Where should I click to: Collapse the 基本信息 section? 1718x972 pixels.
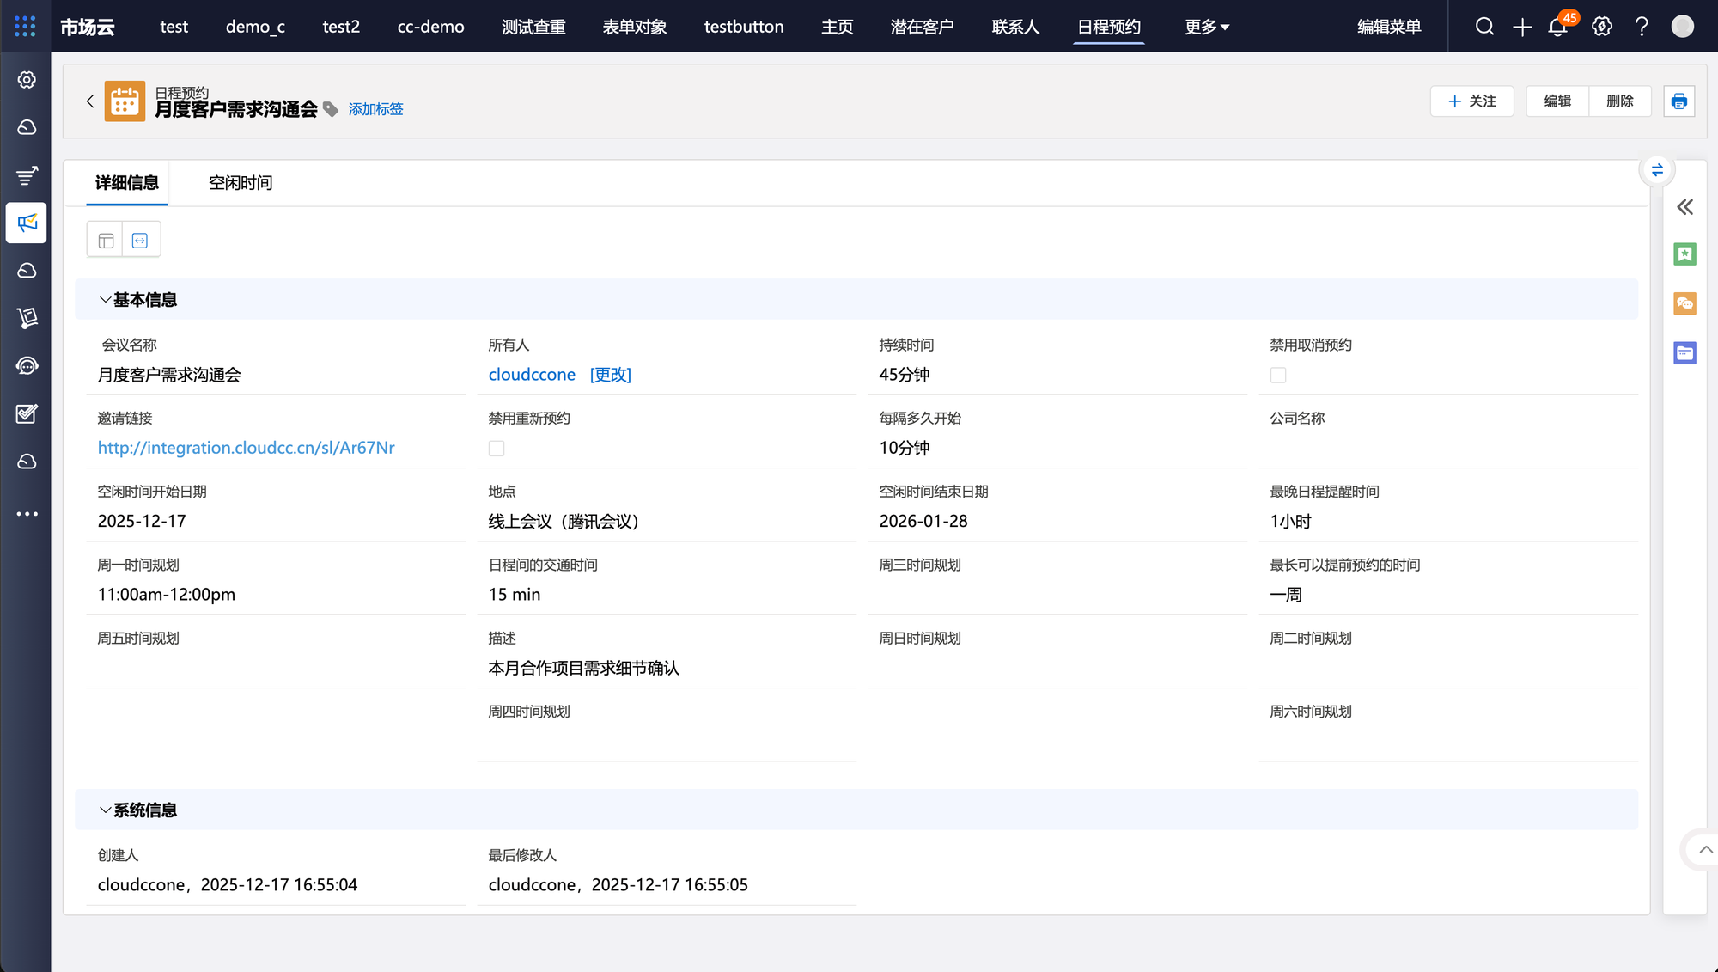coord(105,300)
